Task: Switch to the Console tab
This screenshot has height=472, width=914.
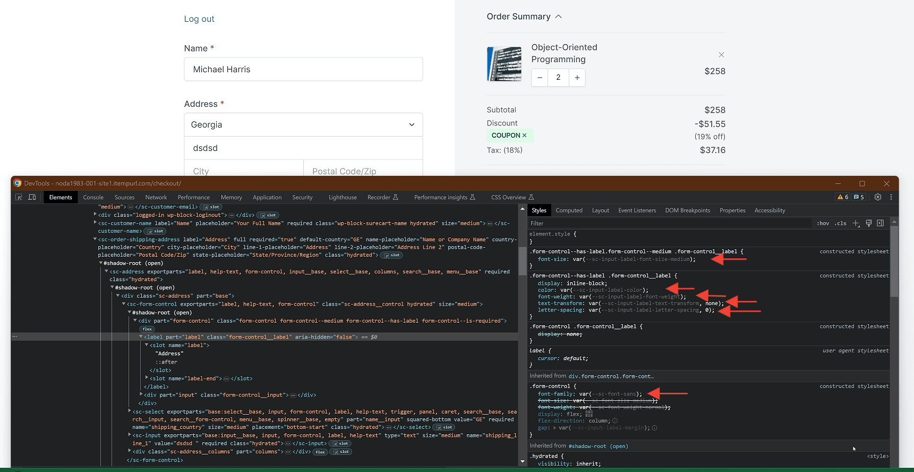Action: click(x=93, y=197)
